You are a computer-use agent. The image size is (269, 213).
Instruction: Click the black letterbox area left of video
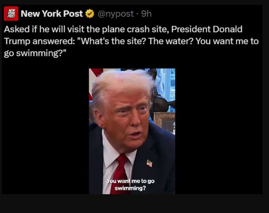[45, 131]
